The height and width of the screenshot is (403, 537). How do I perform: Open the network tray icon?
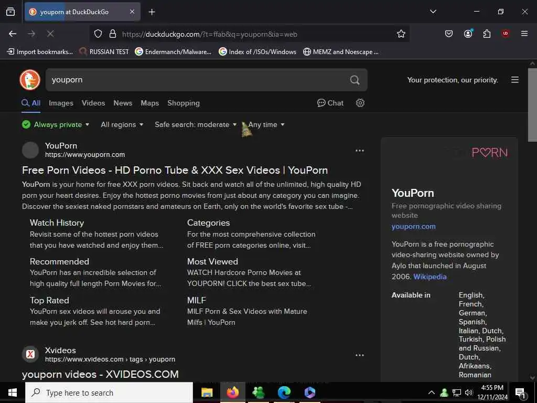tap(457, 393)
